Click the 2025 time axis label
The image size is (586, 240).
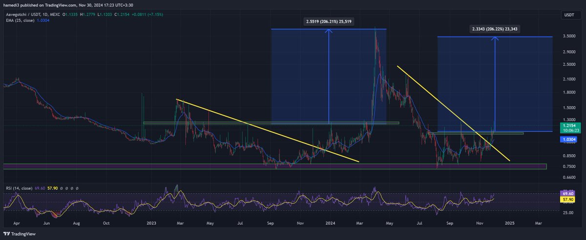click(509, 222)
